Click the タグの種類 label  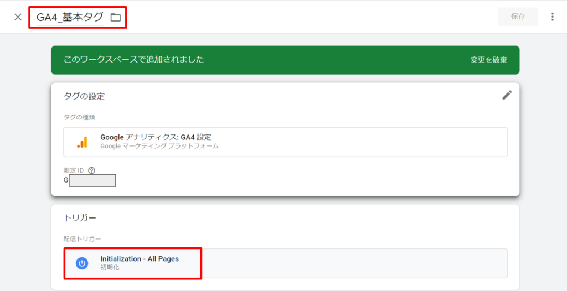79,117
